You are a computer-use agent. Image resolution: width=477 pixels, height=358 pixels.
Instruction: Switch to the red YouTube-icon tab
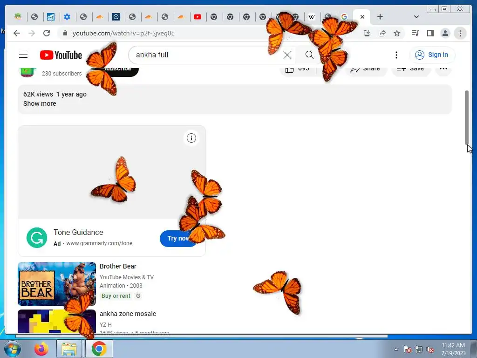198,17
